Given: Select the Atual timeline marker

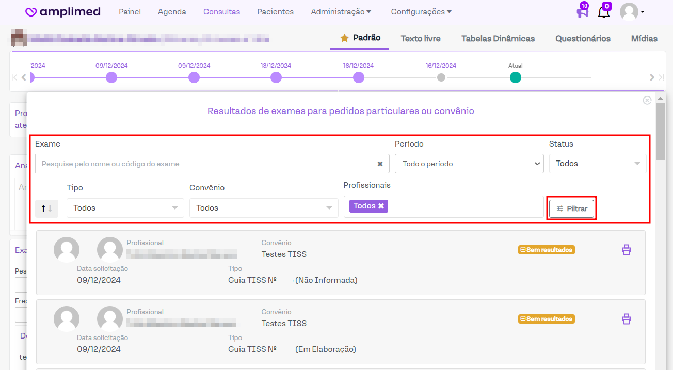Looking at the screenshot, I should [515, 77].
